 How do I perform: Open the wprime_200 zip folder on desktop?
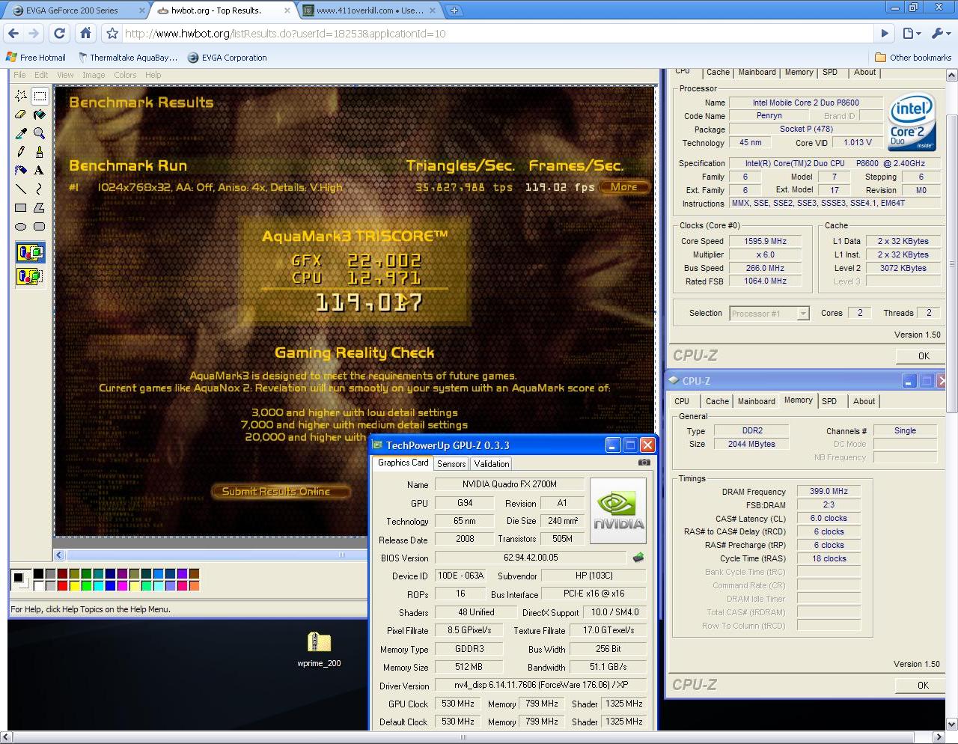(319, 649)
